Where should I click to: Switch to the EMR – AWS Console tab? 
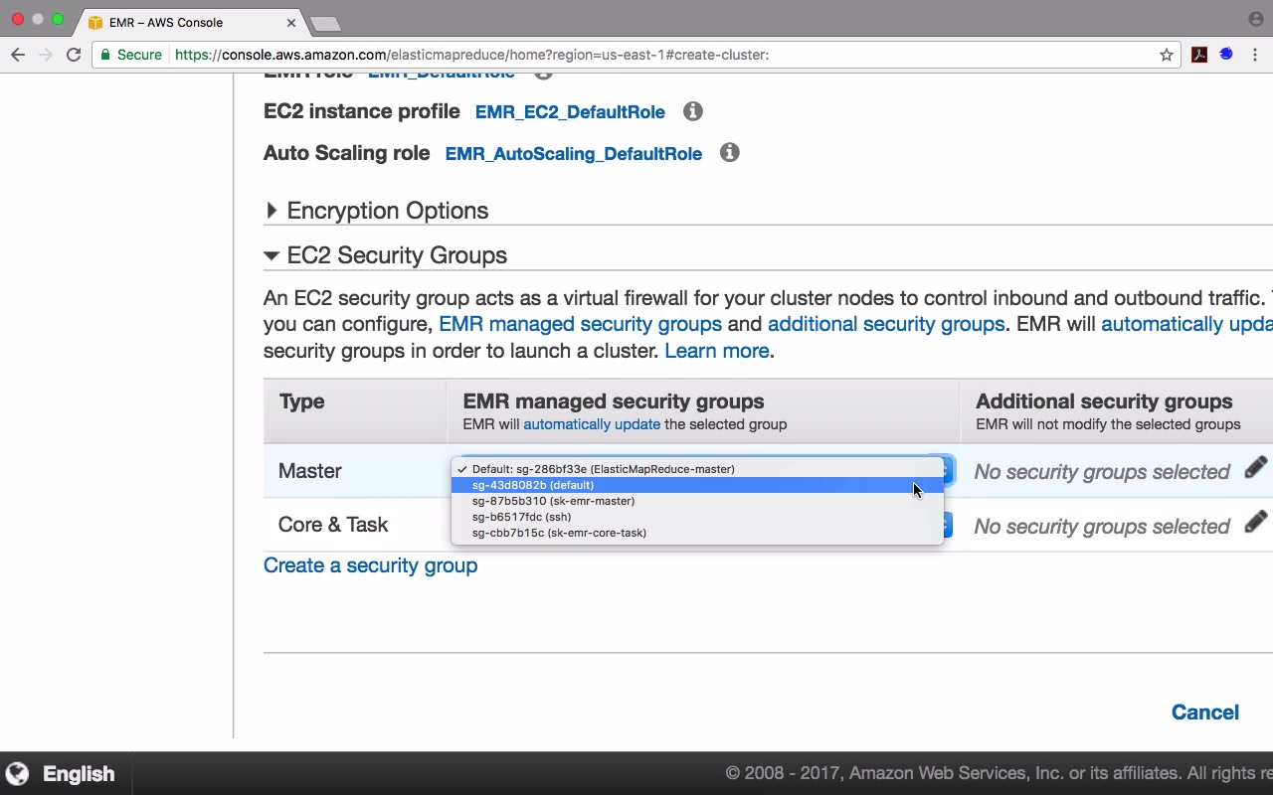tap(189, 22)
